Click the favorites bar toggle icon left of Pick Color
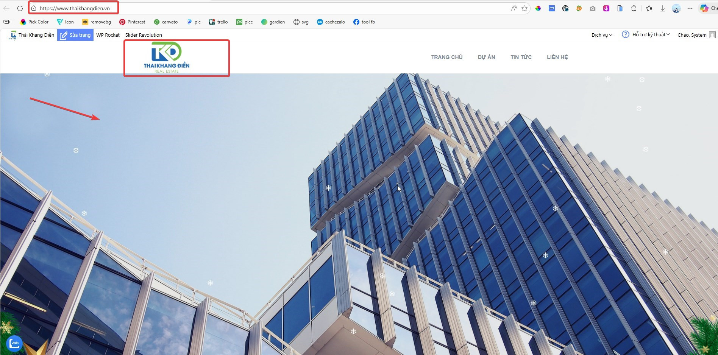The width and height of the screenshot is (718, 355). click(x=6, y=22)
